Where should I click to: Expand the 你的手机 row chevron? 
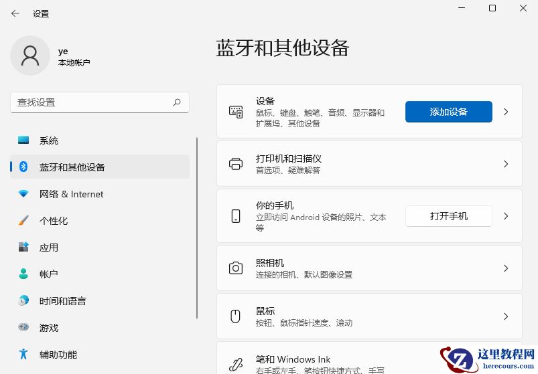[506, 216]
